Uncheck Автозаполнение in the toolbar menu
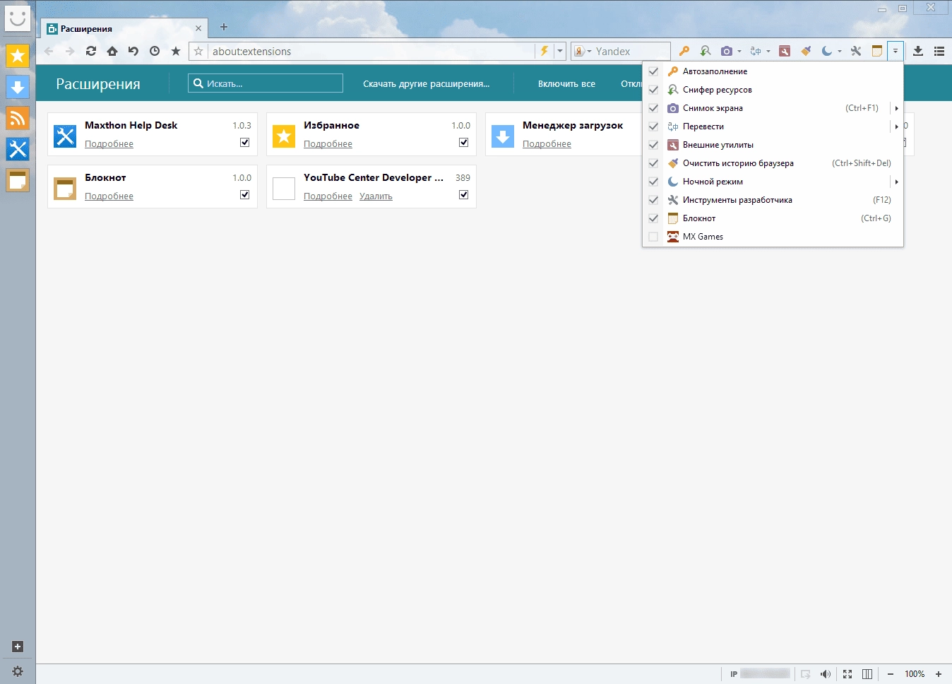 653,71
